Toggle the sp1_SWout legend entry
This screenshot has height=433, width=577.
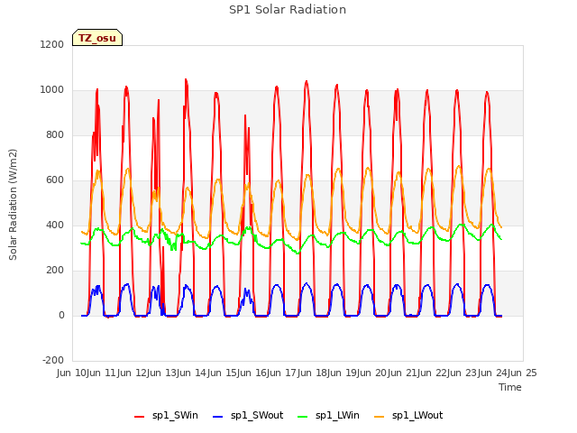tap(248, 416)
